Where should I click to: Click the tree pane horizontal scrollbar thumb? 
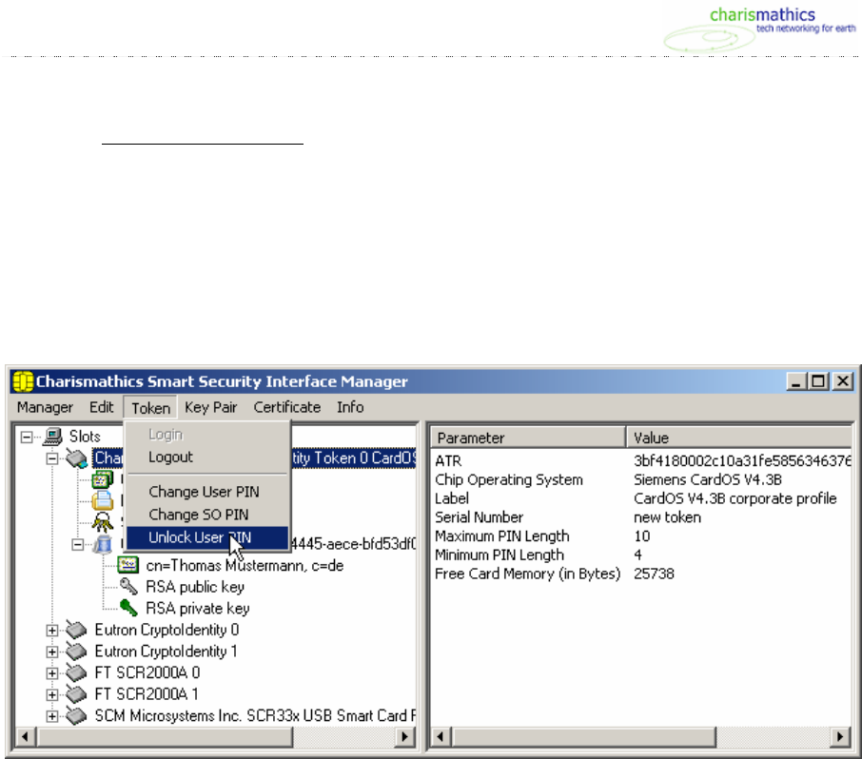pyautogui.click(x=164, y=736)
